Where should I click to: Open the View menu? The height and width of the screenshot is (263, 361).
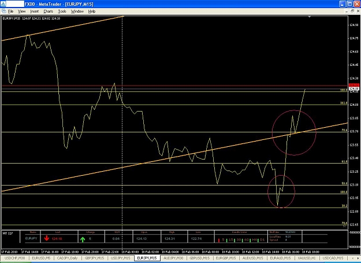click(x=21, y=12)
